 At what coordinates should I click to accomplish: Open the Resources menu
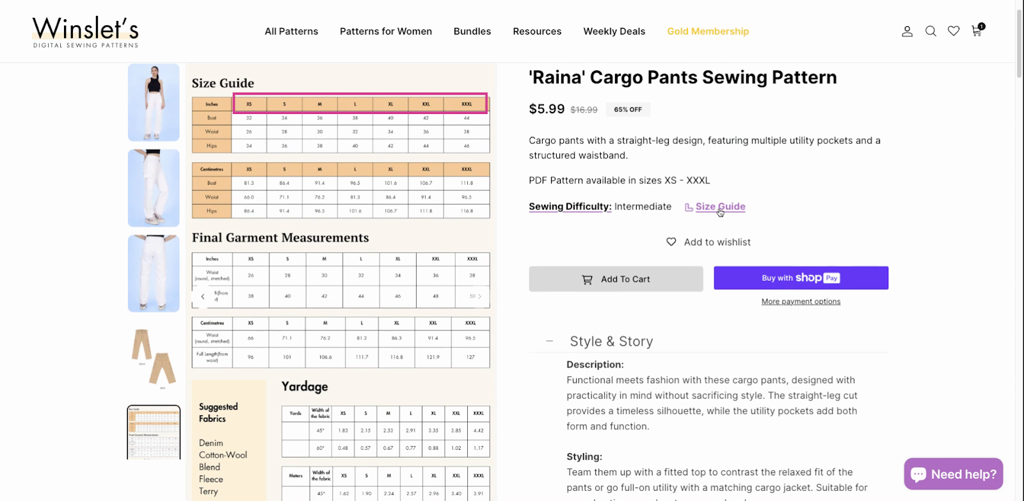537,31
